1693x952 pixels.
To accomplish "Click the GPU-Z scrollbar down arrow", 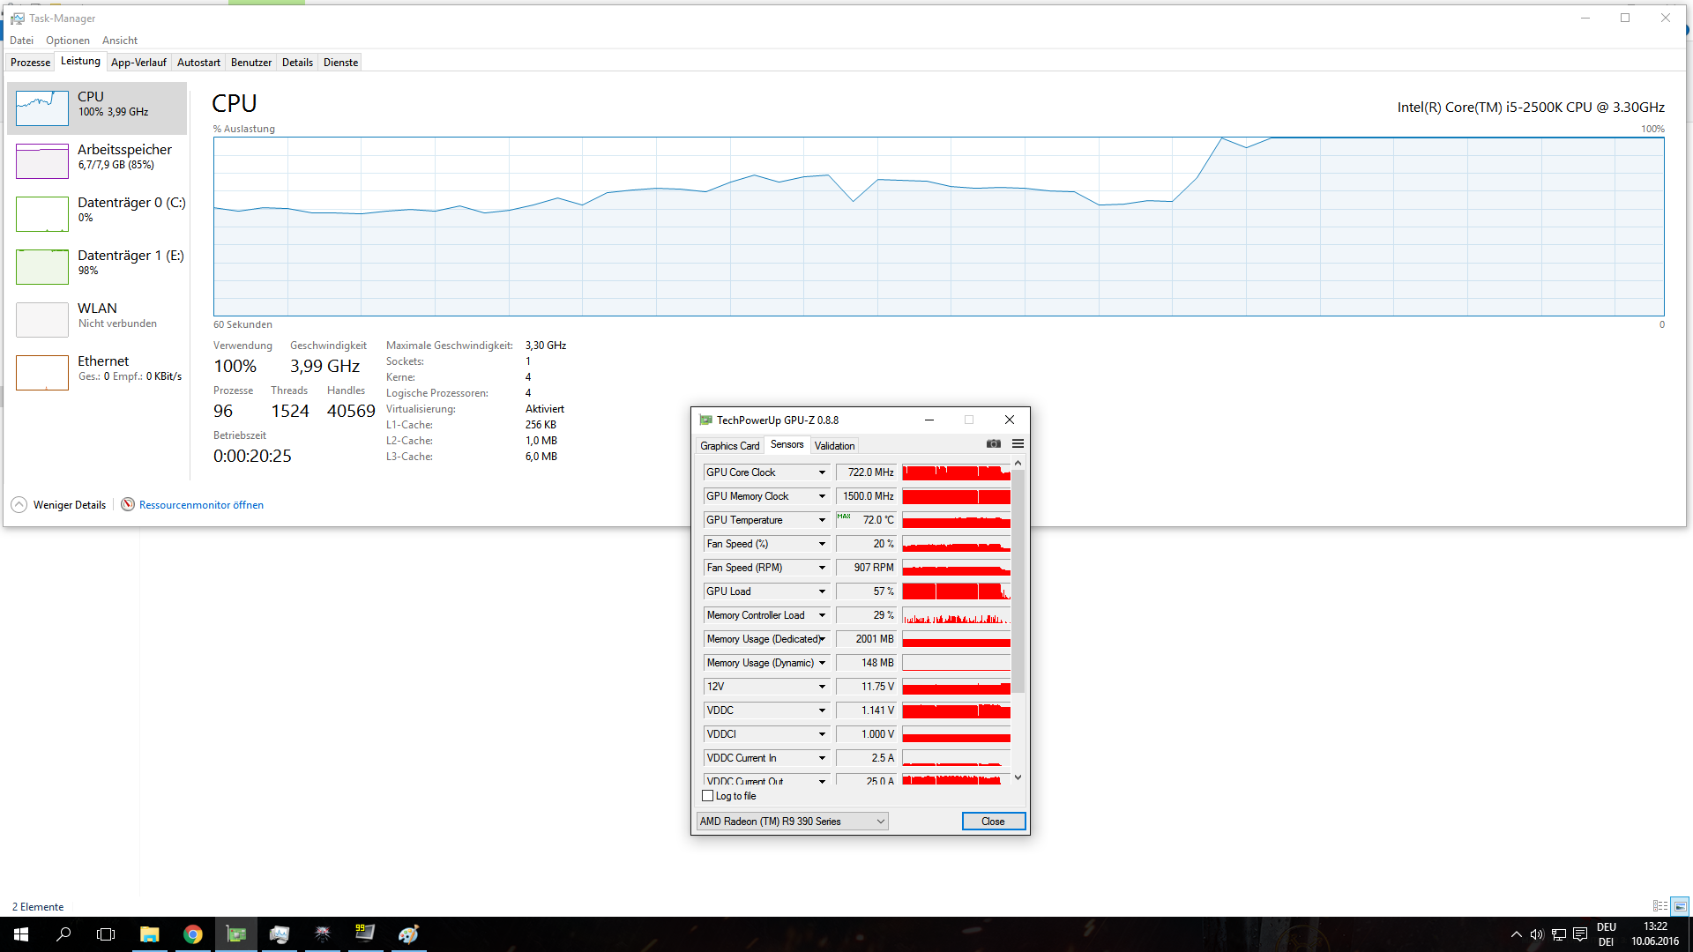I will pyautogui.click(x=1018, y=777).
